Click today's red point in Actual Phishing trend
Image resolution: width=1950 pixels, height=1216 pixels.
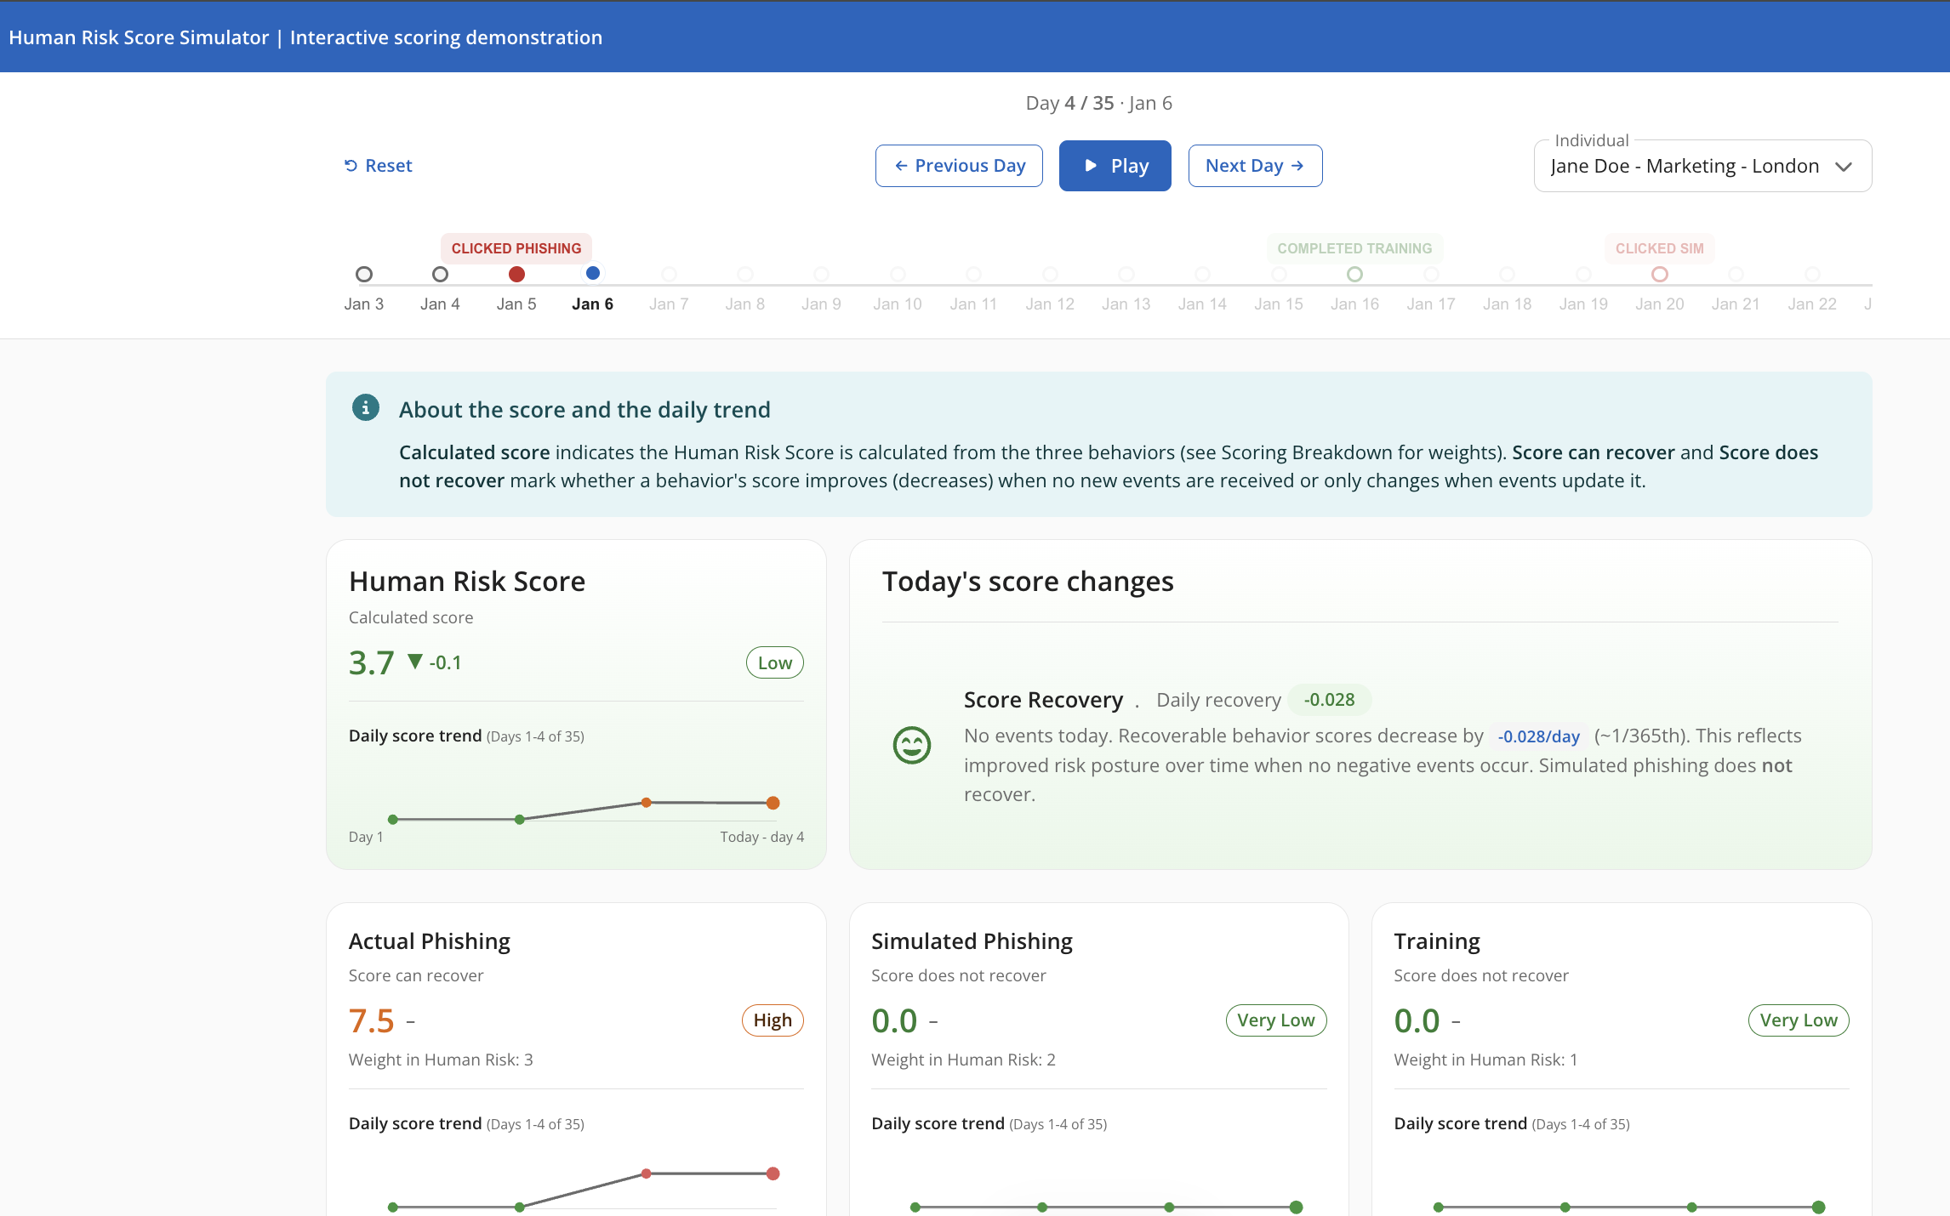coord(773,1173)
